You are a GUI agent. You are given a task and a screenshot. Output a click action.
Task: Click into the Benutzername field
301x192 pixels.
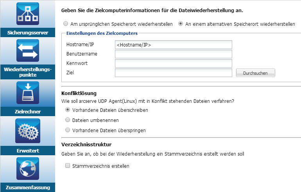coord(174,54)
